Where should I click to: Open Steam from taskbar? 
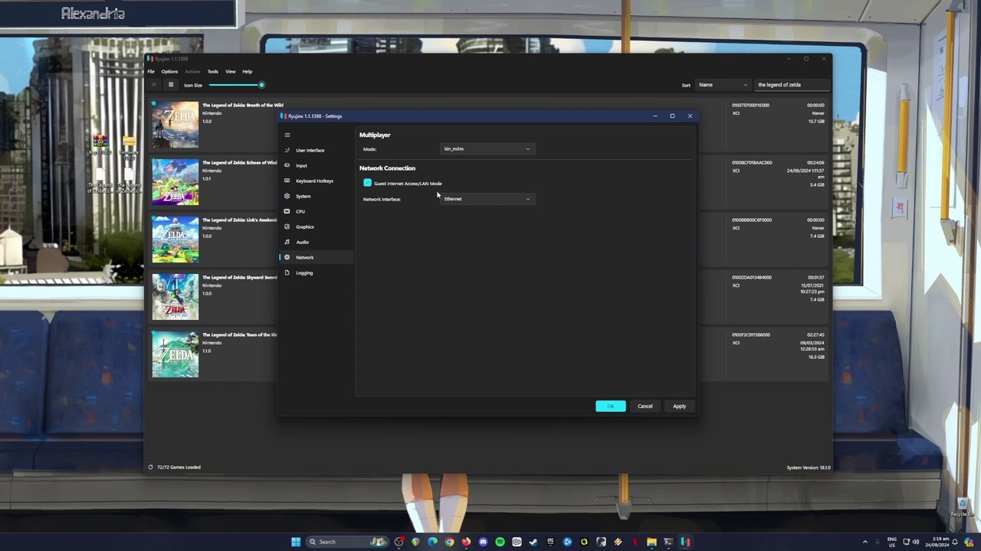coord(533,542)
